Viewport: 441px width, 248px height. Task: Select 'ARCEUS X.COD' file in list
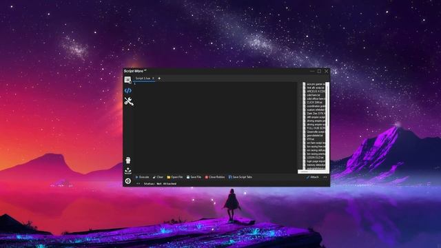[x=314, y=92]
